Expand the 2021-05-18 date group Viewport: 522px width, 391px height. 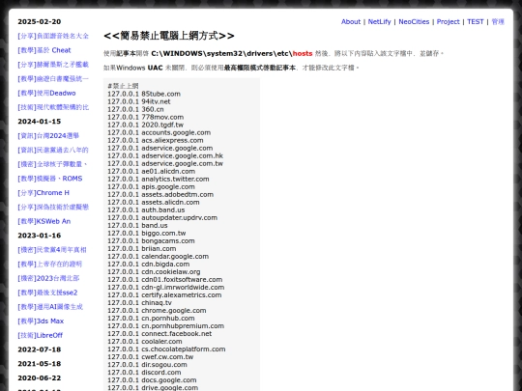[40, 364]
